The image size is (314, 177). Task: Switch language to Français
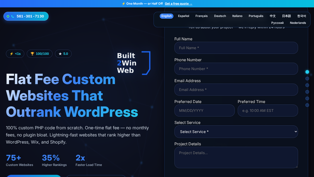click(201, 16)
